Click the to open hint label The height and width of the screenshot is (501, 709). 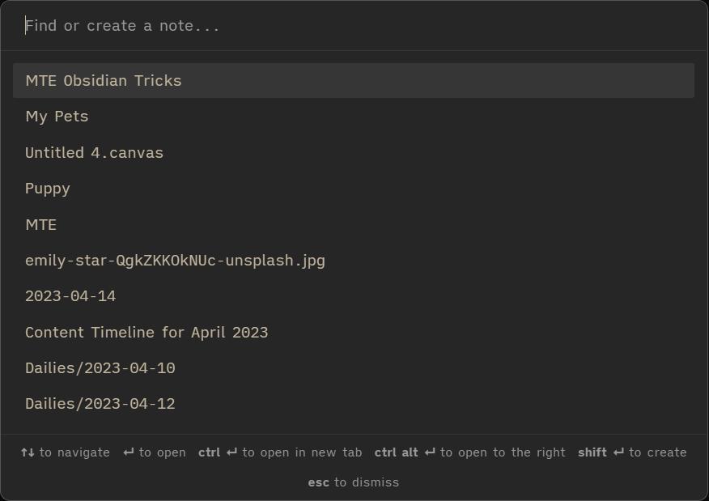pos(153,452)
